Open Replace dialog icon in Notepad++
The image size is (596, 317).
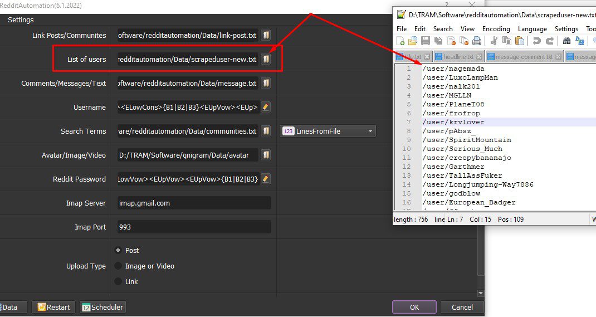tap(580, 41)
